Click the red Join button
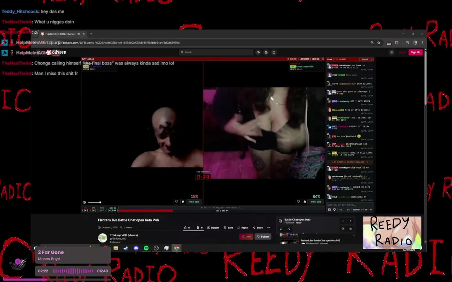The image size is (452, 282). (246, 237)
